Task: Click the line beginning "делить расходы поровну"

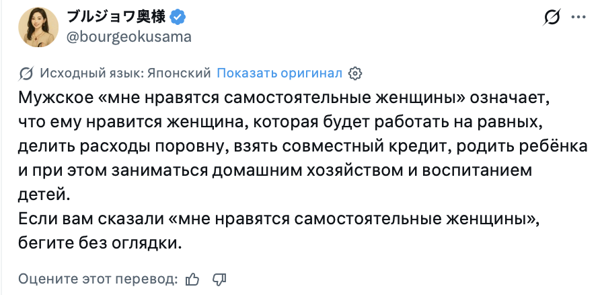Action: pos(303,145)
